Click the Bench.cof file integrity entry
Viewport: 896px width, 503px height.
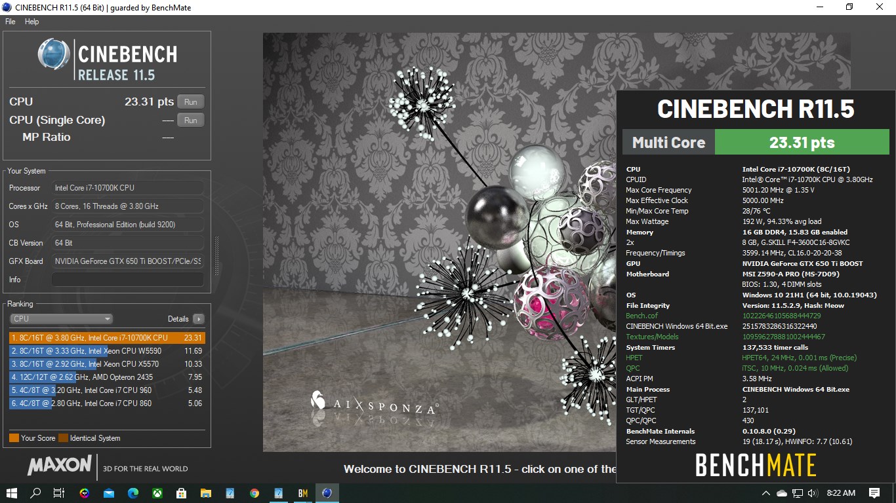click(x=641, y=316)
